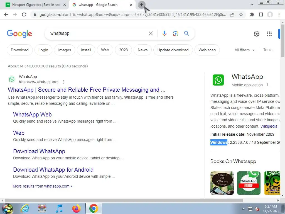Open Download WhatsApp for Android sitelink

pyautogui.click(x=53, y=170)
